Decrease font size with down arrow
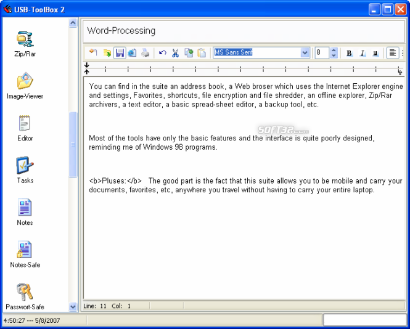This screenshot has width=410, height=329. pyautogui.click(x=334, y=55)
